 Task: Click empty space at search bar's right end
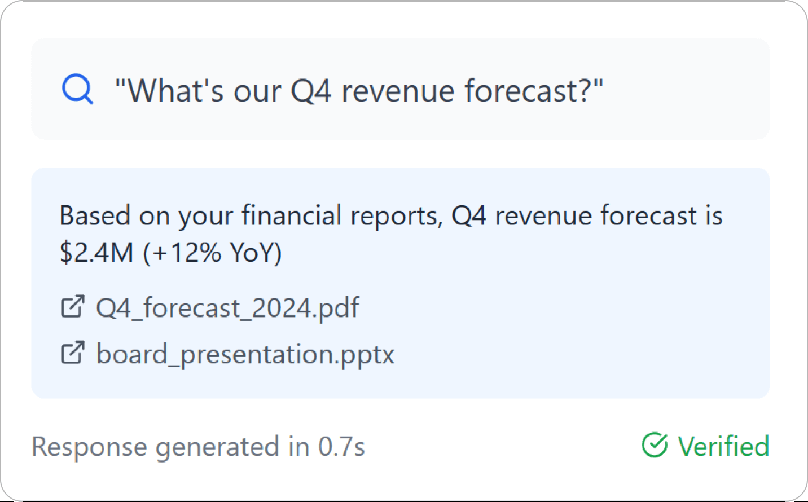point(705,90)
